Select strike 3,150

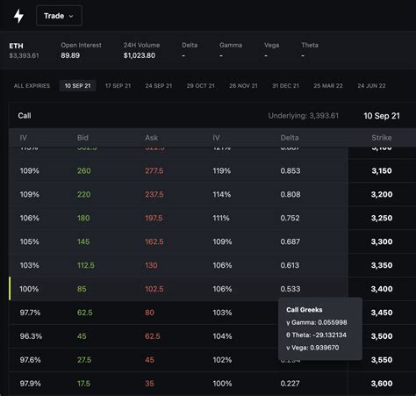click(382, 170)
